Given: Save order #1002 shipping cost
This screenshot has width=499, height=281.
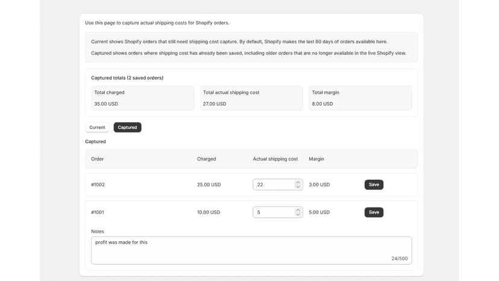Looking at the screenshot, I should click(374, 185).
